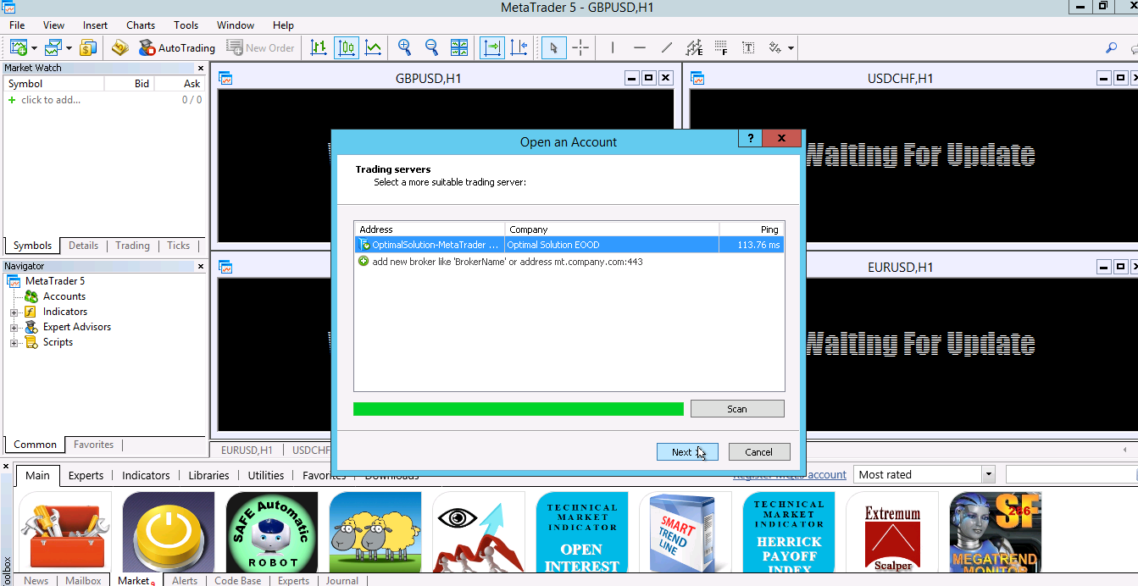Image resolution: width=1138 pixels, height=586 pixels.
Task: Expand the Scripts tree node
Action: click(x=14, y=343)
